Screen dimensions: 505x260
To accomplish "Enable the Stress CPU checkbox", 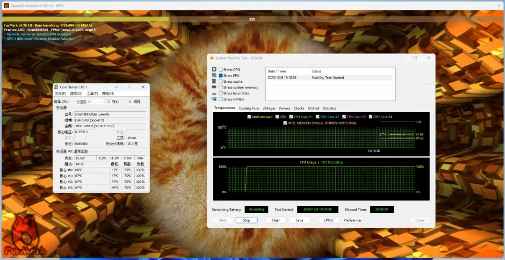I will pos(221,70).
